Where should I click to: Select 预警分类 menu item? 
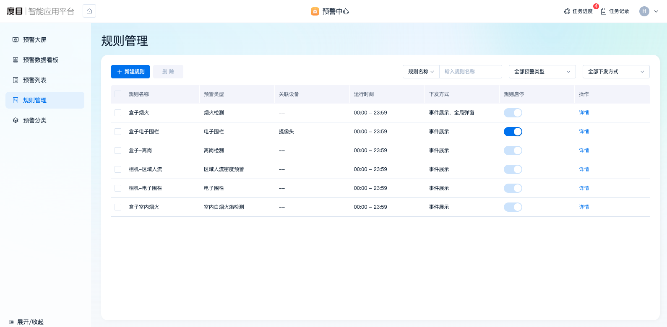click(45, 120)
